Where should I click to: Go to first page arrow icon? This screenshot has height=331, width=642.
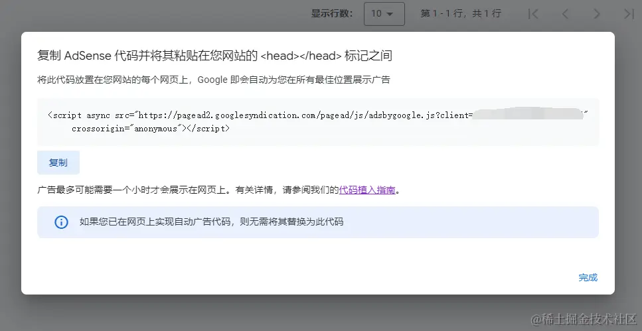(533, 14)
